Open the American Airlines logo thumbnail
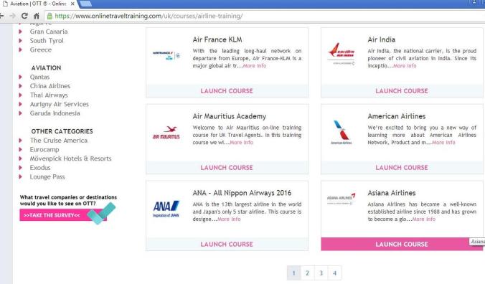Image resolution: width=485 pixels, height=284 pixels. pos(342,132)
